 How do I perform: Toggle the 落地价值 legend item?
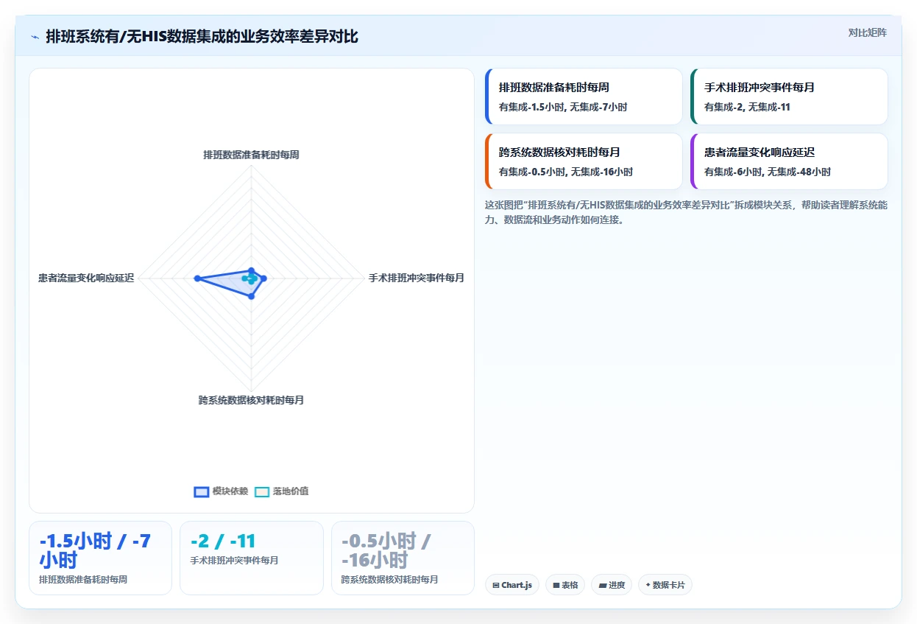pyautogui.click(x=281, y=491)
